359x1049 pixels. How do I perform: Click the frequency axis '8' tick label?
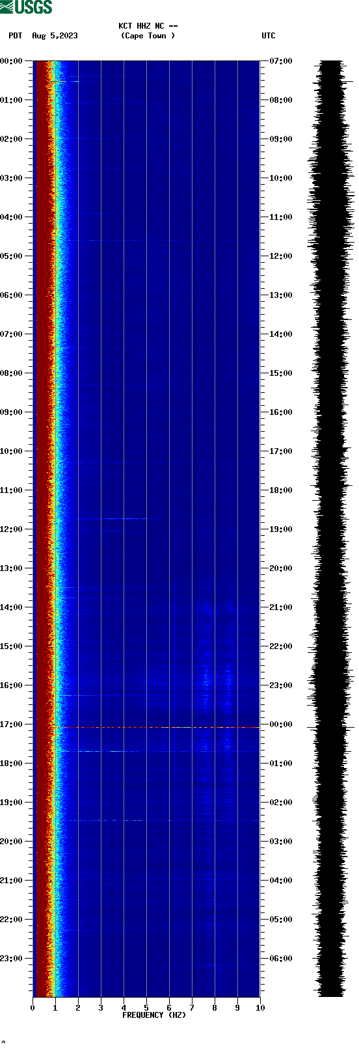tap(215, 1008)
